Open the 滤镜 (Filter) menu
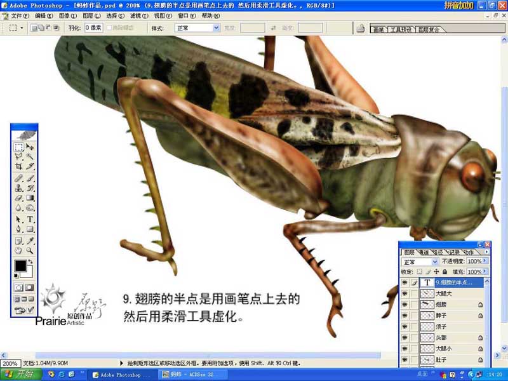508x381 pixels. pos(139,15)
